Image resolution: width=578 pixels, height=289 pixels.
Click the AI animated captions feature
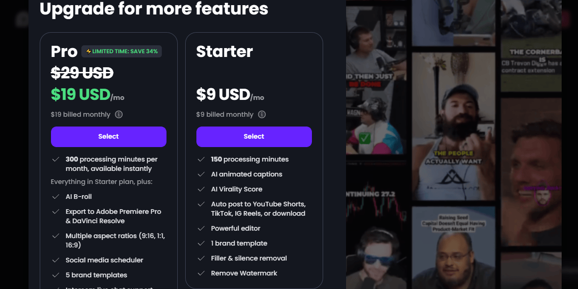tap(246, 174)
